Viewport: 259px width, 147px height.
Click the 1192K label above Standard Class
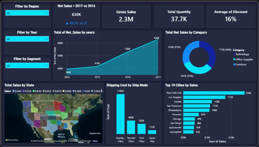point(121,91)
